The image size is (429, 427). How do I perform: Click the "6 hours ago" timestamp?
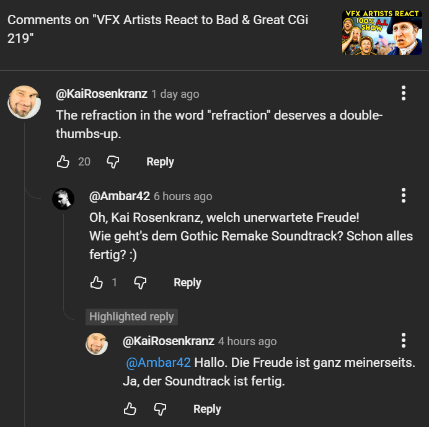coord(183,196)
